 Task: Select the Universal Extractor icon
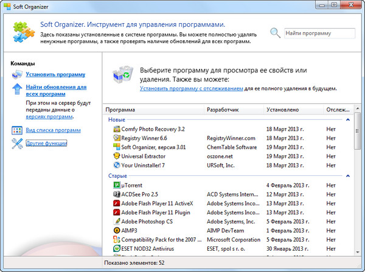coord(116,156)
